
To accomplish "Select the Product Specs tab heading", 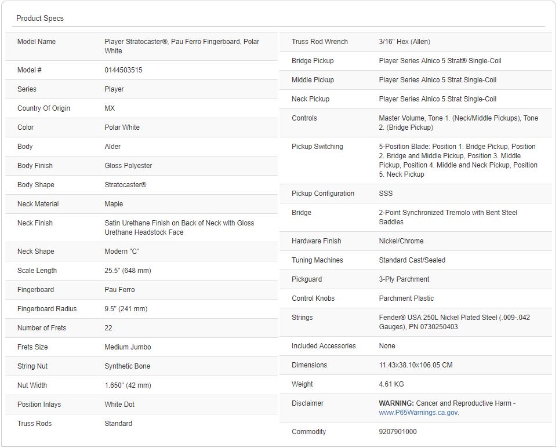I will (x=40, y=19).
